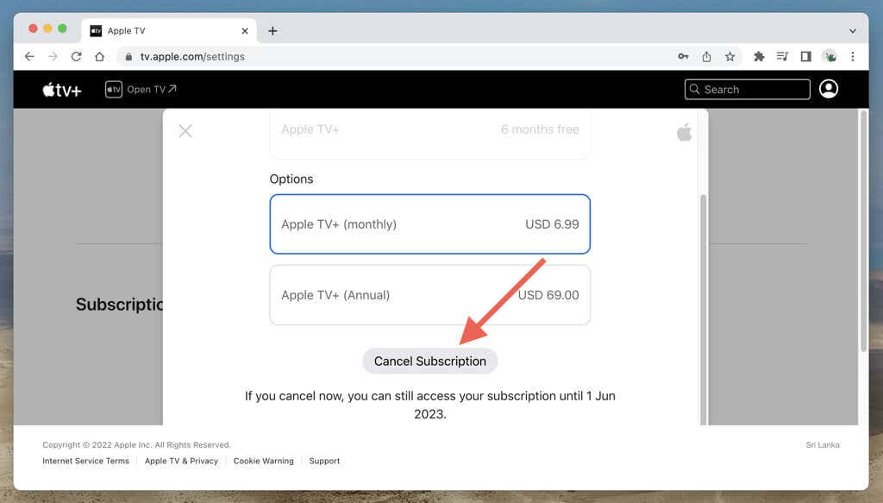The image size is (883, 503).
Task: Bookmark the page via the star icon
Action: click(x=730, y=56)
